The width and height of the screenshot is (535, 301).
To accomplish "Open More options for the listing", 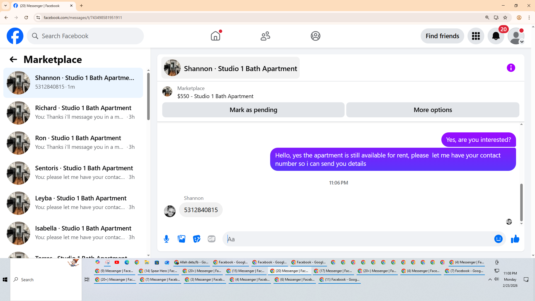I will (433, 110).
